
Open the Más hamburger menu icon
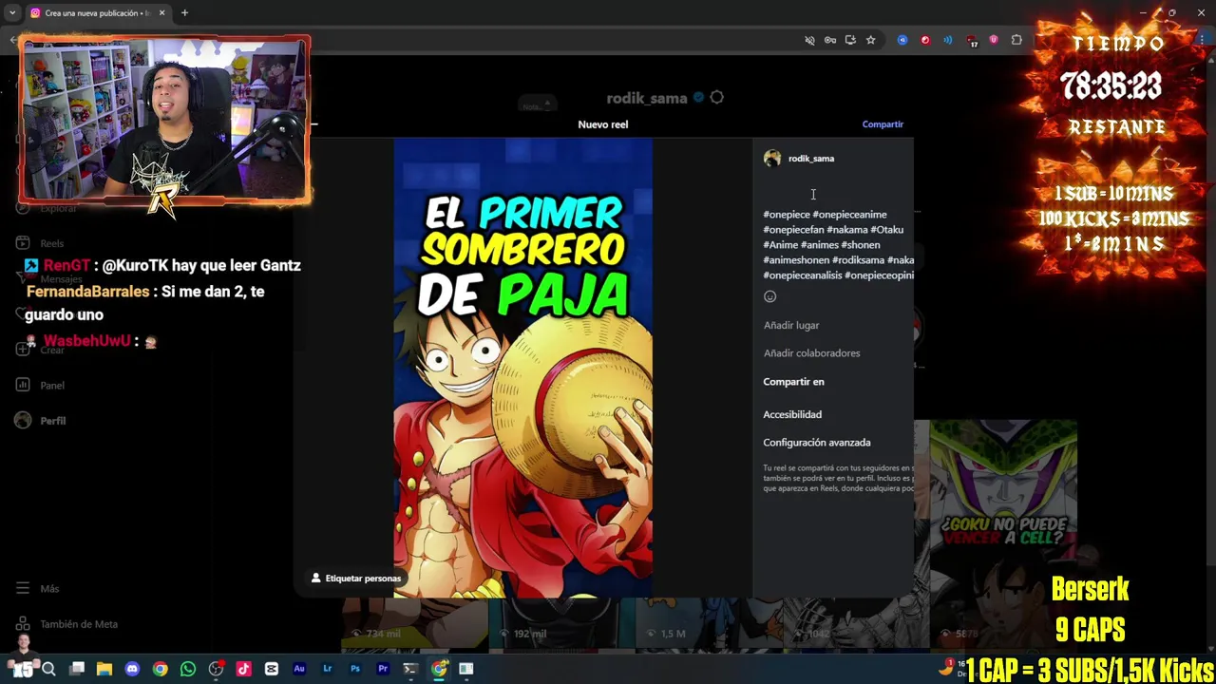coord(23,588)
